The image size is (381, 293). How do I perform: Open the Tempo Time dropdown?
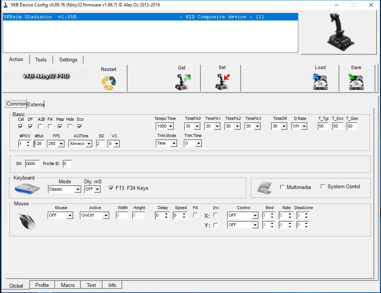(170, 126)
